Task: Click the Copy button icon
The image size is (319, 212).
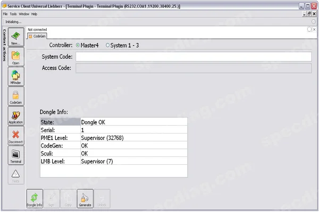Action: click(x=69, y=199)
